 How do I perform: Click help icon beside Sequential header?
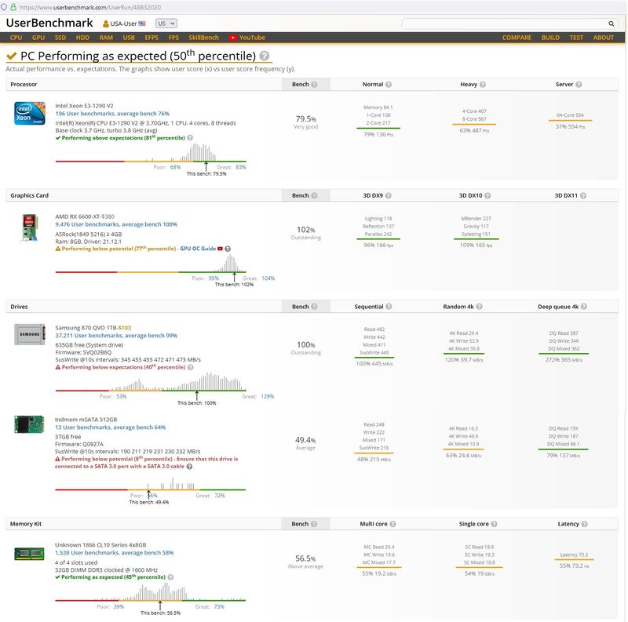[x=389, y=307]
